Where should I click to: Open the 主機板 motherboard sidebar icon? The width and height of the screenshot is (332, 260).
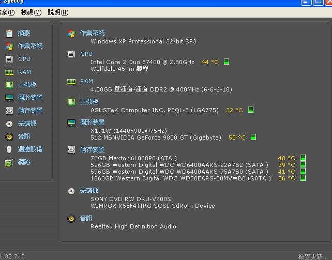point(9,85)
